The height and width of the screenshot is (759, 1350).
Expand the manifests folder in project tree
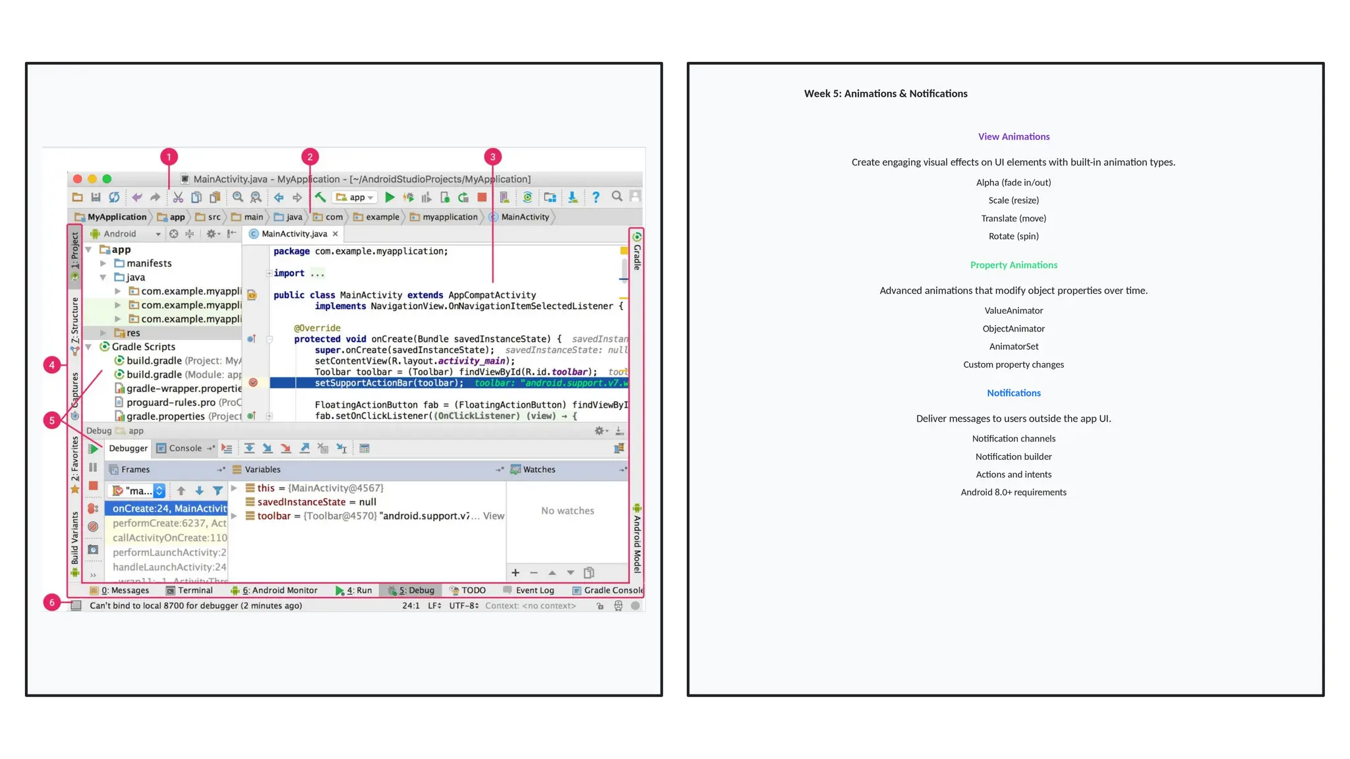pos(103,264)
